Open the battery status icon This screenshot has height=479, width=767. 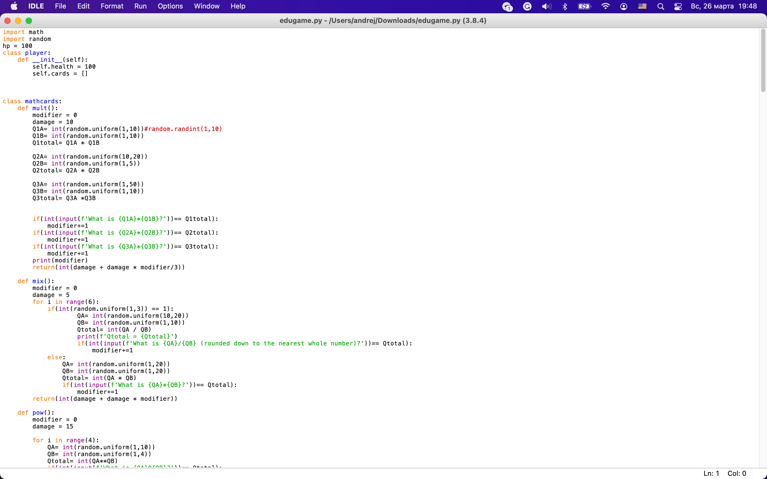(584, 6)
